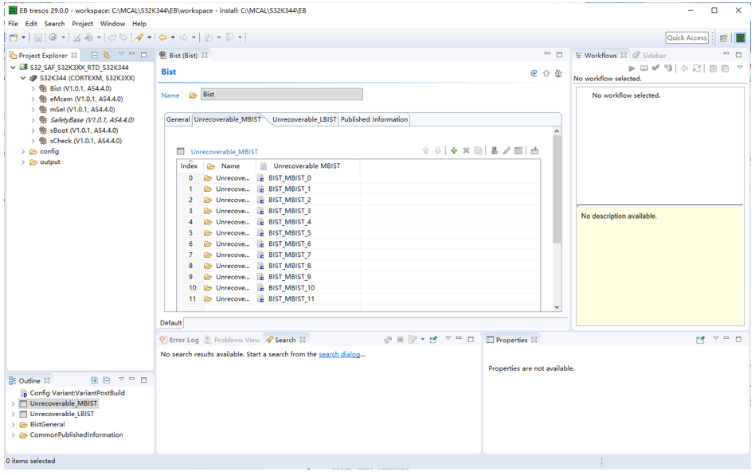
Task: Switch to the General tab
Action: tap(178, 119)
